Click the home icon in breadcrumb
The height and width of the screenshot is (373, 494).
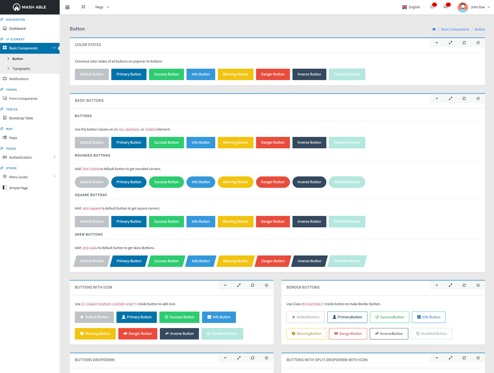point(434,29)
